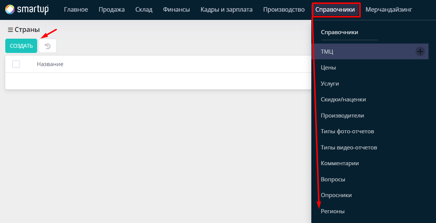Select Опросники in the dropdown
The height and width of the screenshot is (223, 436).
[336, 195]
